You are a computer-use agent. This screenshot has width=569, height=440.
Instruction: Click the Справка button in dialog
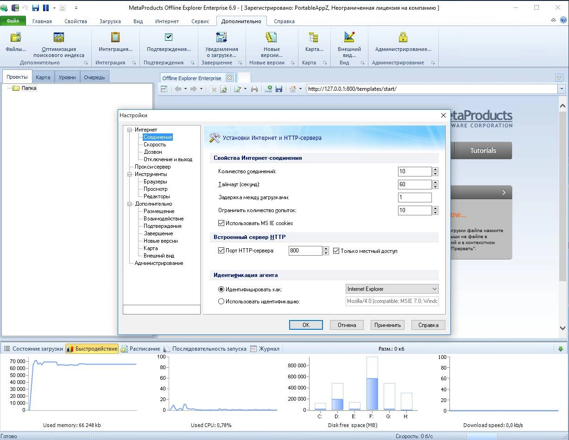pos(428,325)
